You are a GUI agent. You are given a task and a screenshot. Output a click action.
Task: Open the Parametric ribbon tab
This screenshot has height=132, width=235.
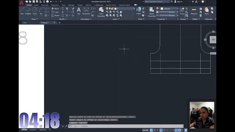pyautogui.click(x=55, y=5)
